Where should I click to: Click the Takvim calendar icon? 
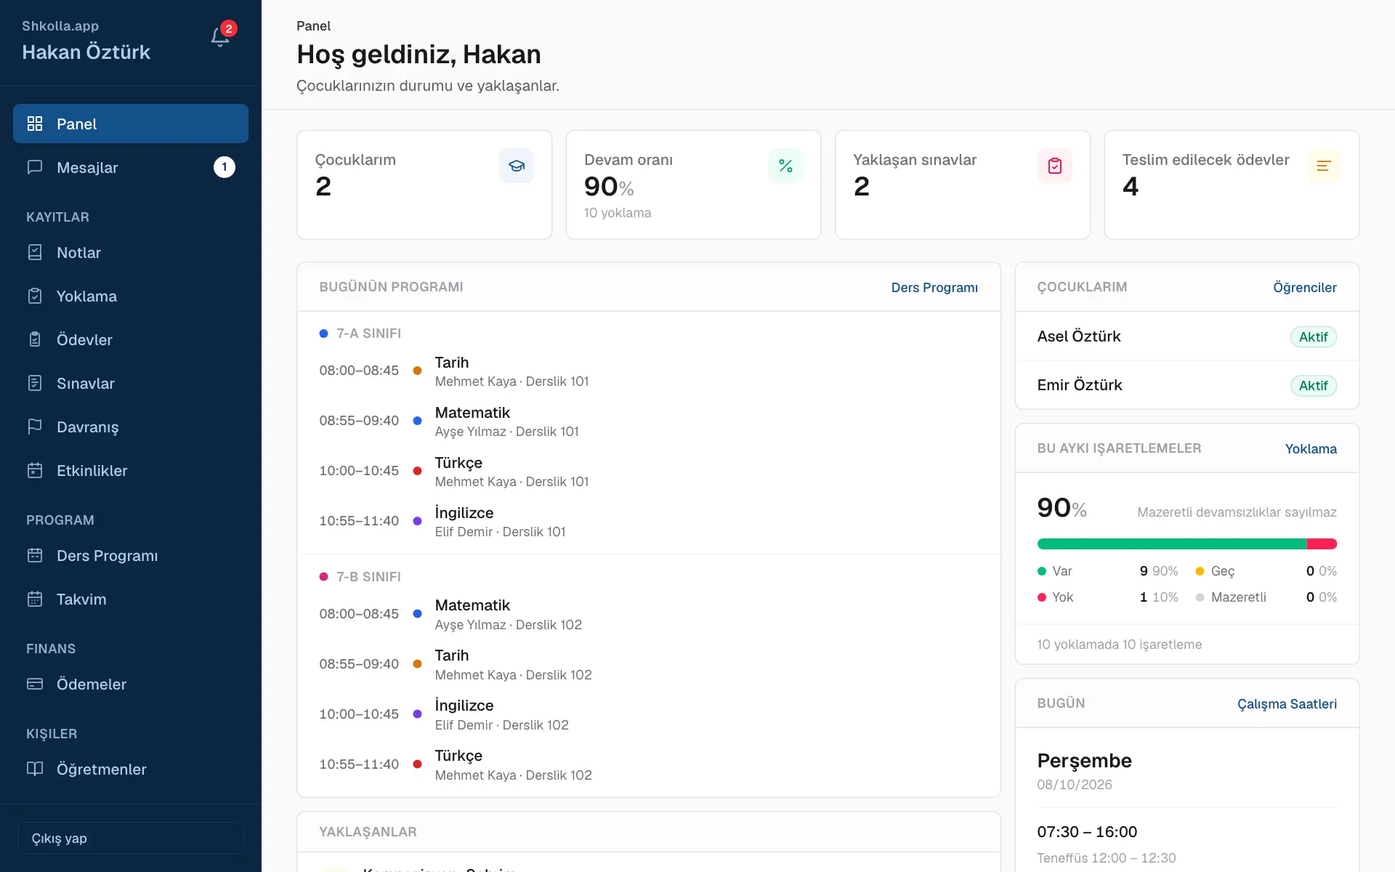pyautogui.click(x=35, y=599)
